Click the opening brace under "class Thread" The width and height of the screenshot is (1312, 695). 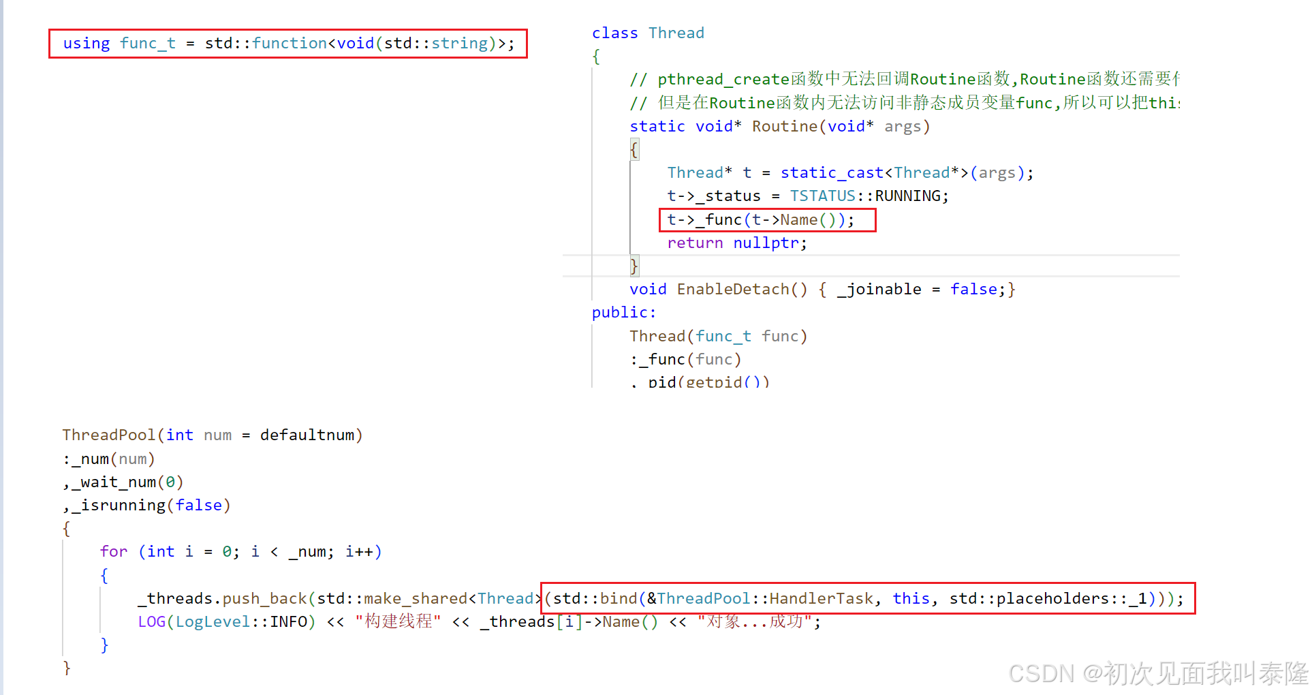point(596,57)
